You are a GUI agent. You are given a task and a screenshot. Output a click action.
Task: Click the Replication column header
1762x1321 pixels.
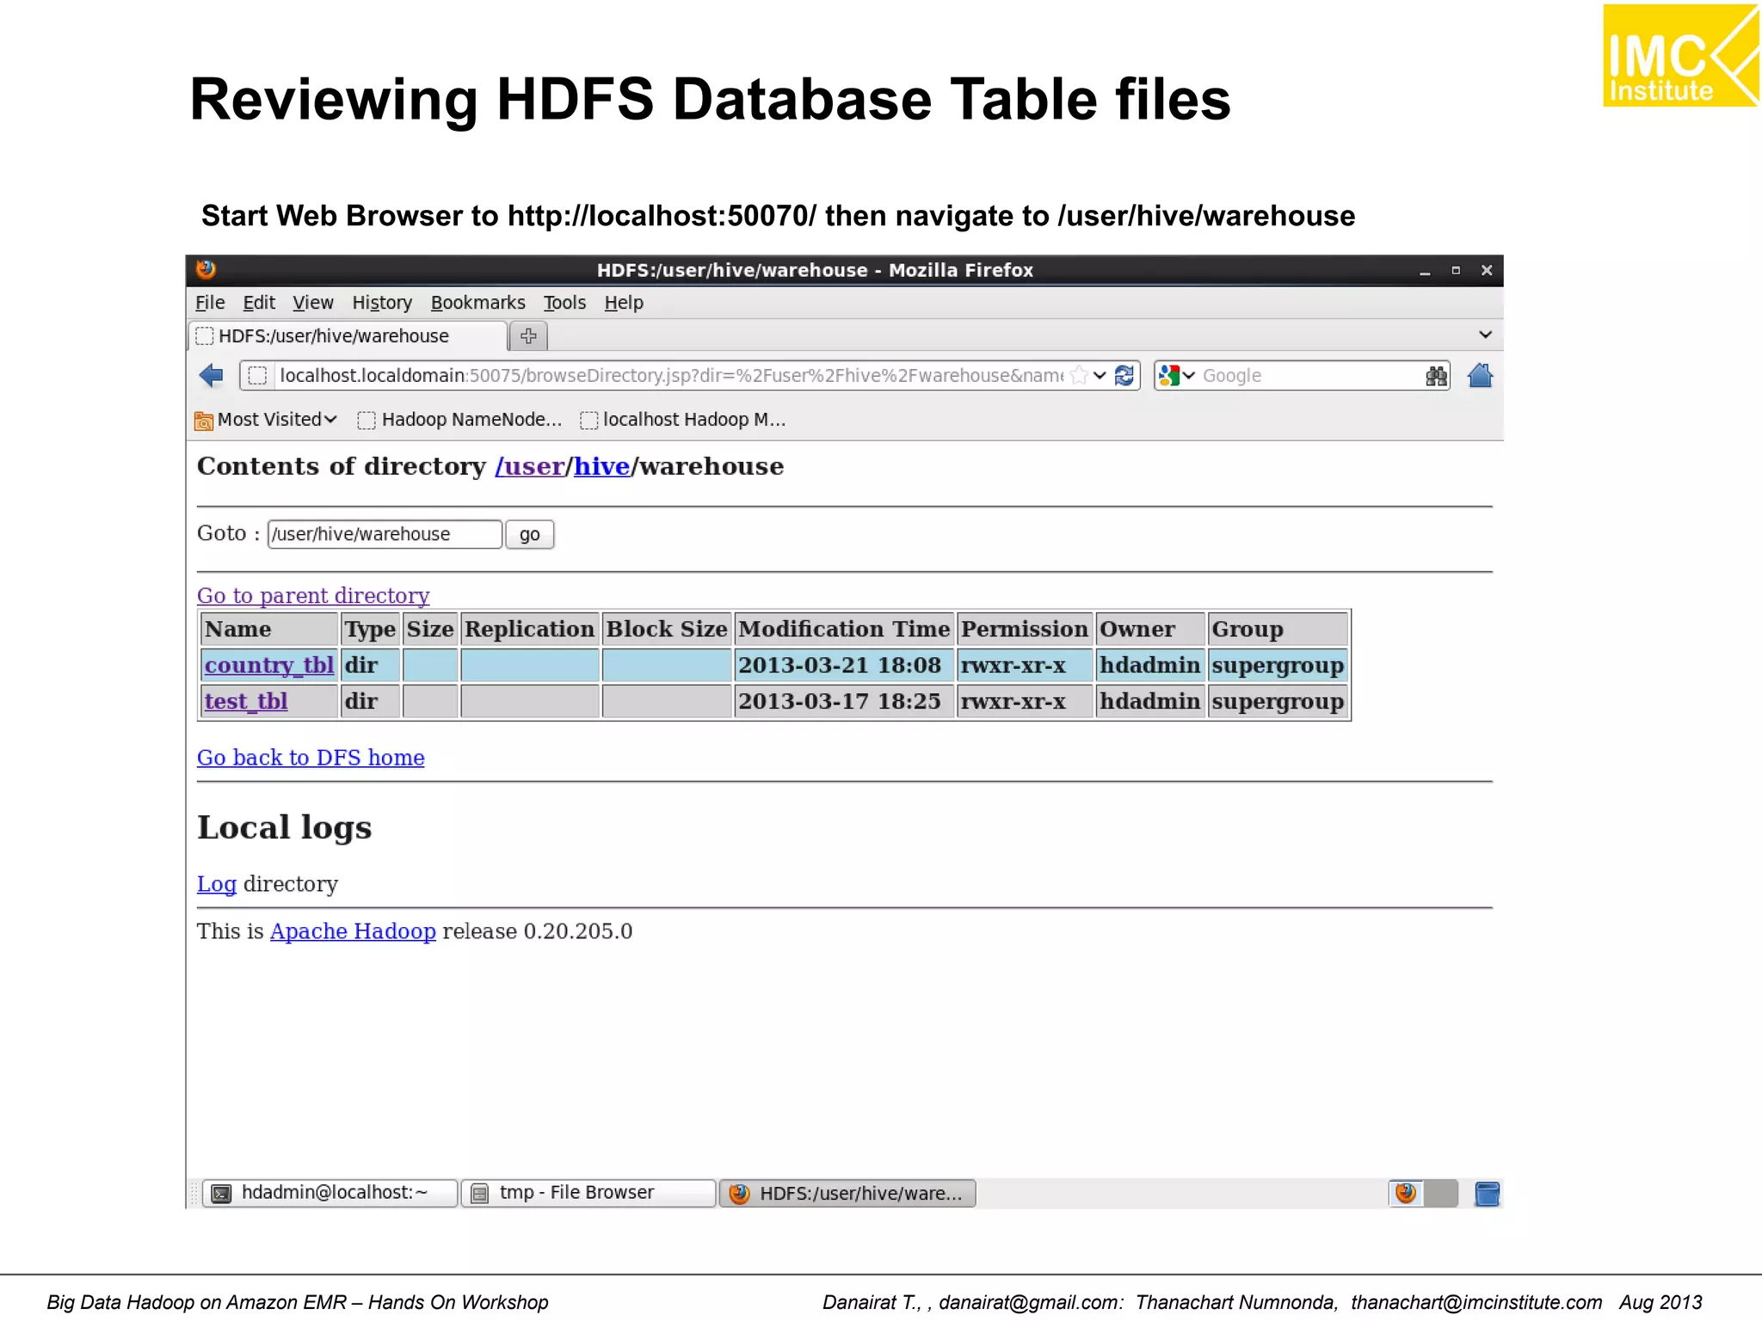click(530, 630)
